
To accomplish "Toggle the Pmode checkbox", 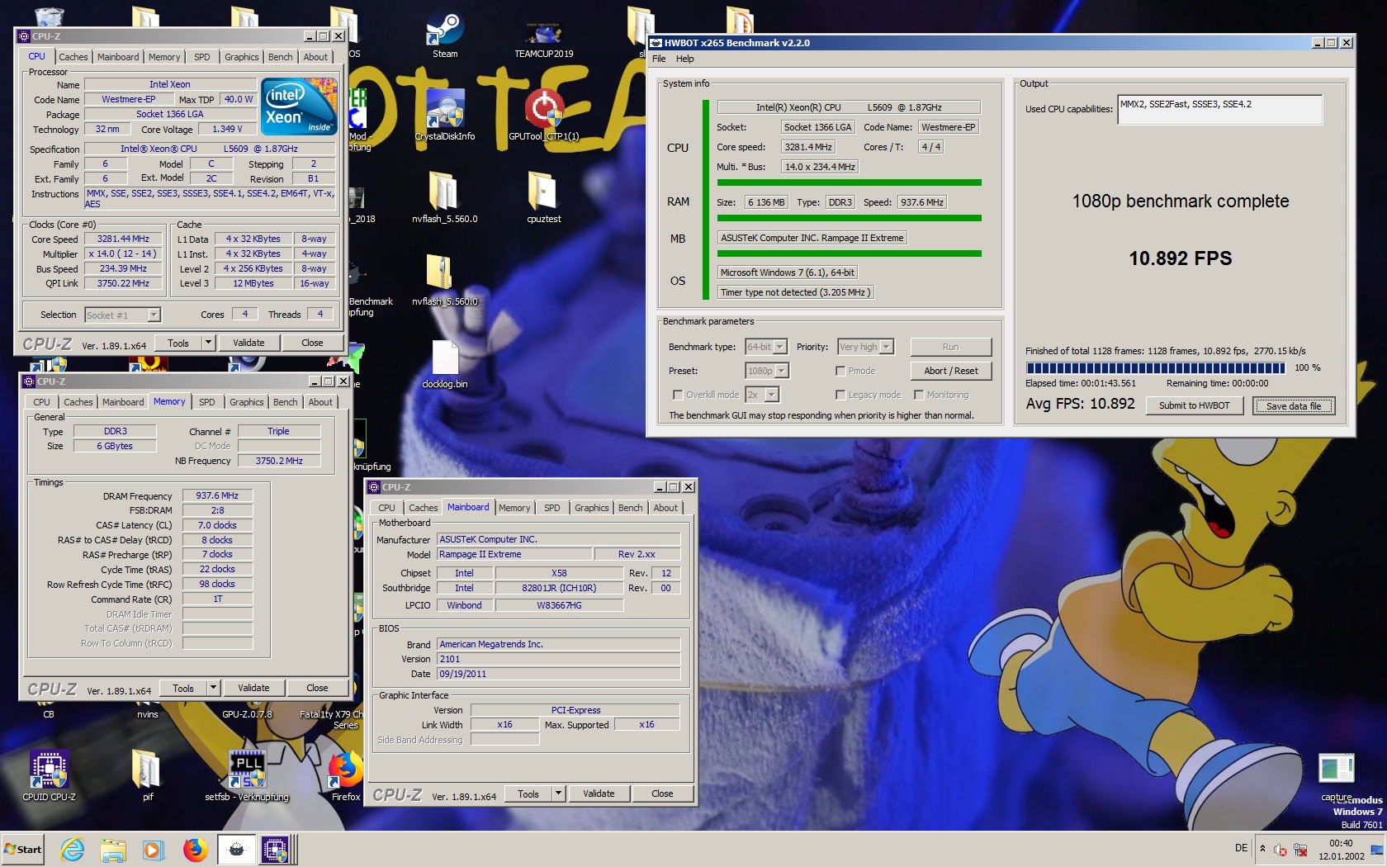I will [x=840, y=371].
